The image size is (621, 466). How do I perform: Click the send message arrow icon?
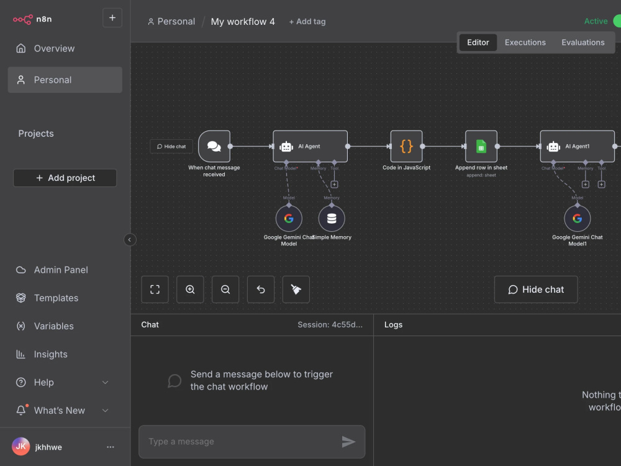348,441
